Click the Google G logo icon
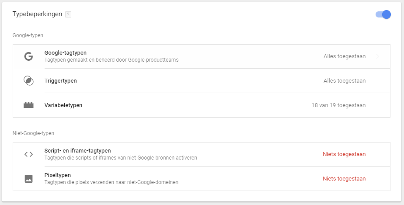Screen dimensions: 404x205 point(28,56)
